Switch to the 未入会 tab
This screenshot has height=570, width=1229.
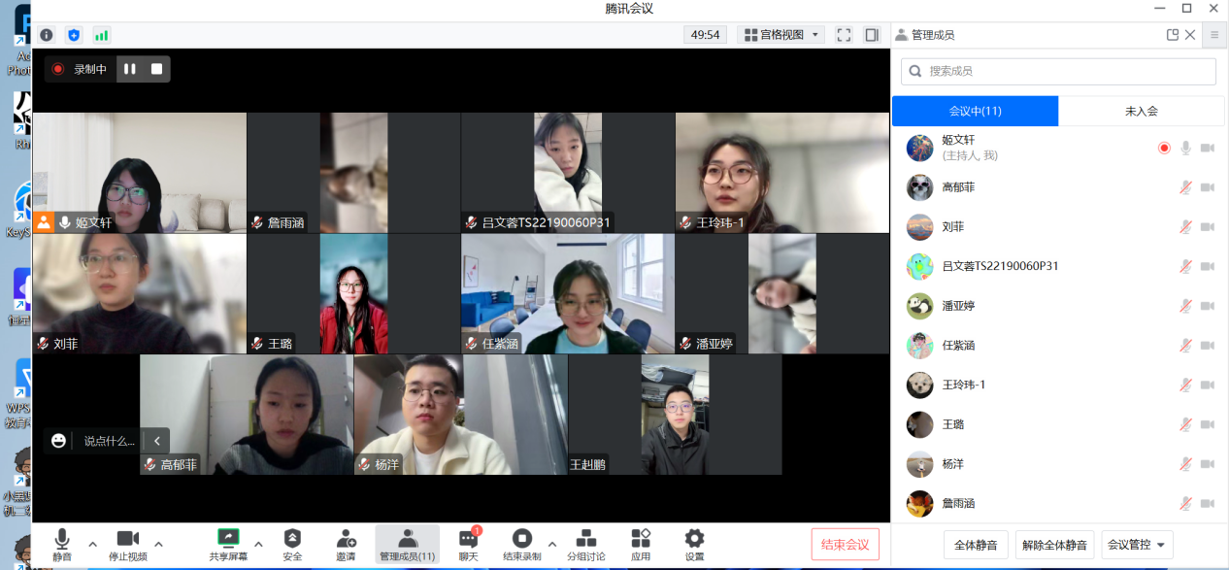coord(1141,111)
